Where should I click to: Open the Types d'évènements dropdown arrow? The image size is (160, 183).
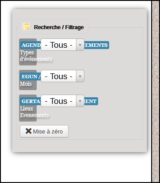click(x=80, y=45)
